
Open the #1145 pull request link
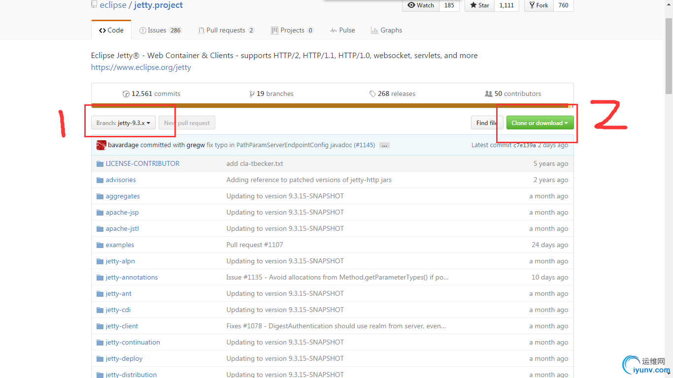[x=364, y=145]
